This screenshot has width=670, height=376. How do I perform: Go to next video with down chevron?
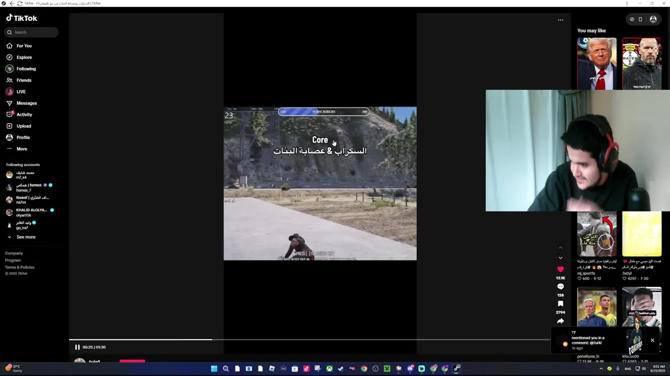pos(561,258)
